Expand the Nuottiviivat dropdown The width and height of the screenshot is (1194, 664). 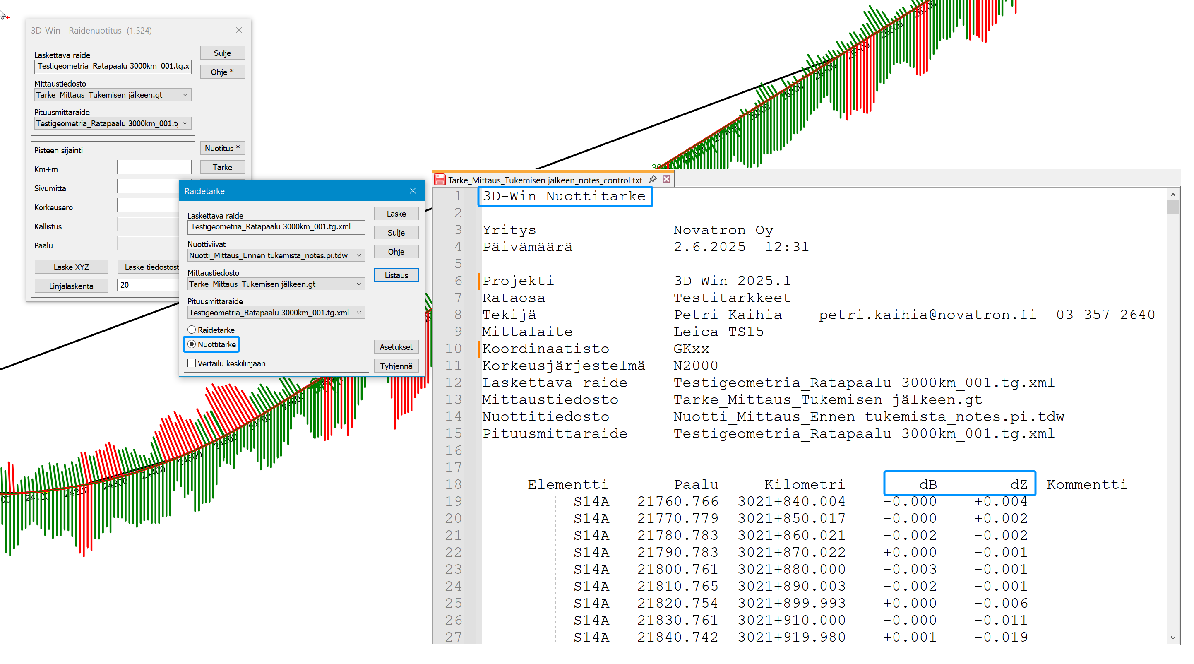pos(359,255)
